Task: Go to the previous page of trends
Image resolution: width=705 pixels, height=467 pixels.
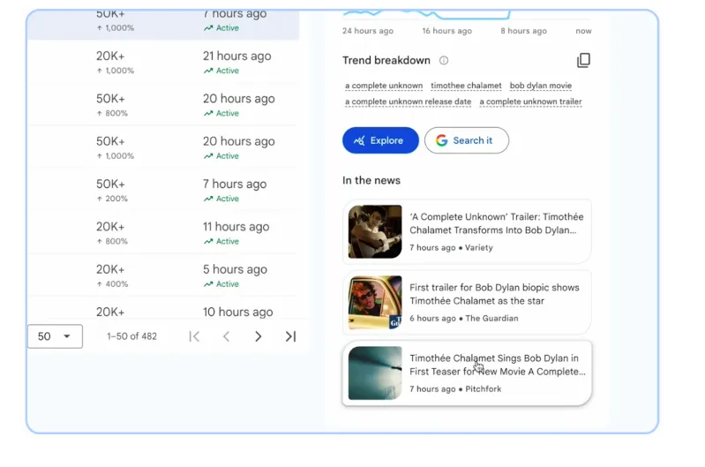Action: [x=226, y=336]
